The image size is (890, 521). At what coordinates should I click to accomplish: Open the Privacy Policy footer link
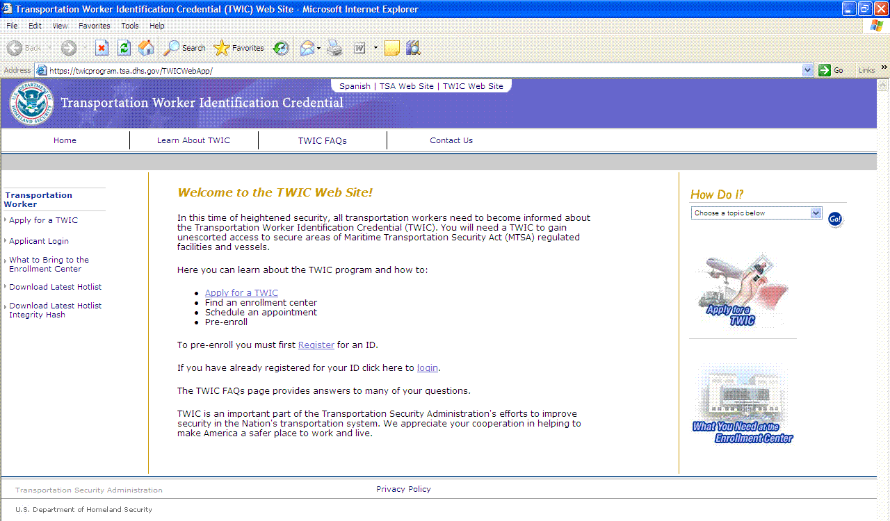click(403, 489)
